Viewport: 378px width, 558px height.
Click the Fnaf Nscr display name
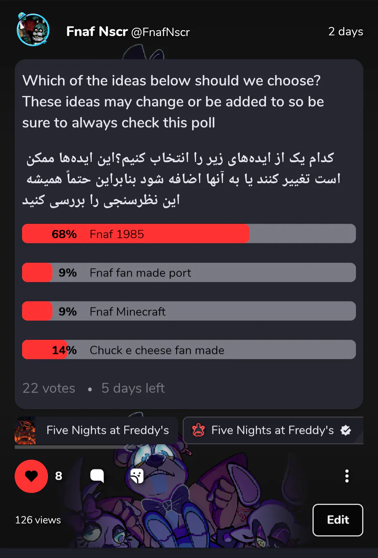pos(97,32)
